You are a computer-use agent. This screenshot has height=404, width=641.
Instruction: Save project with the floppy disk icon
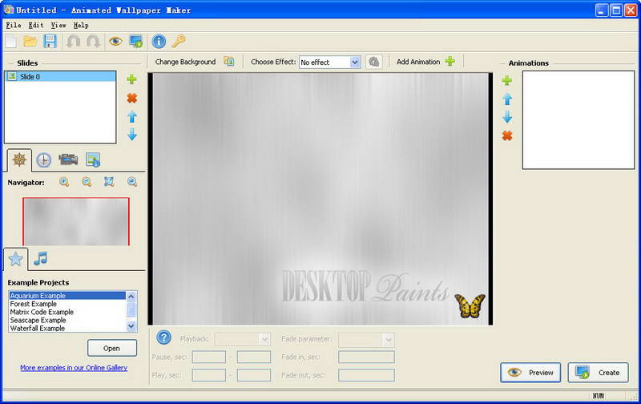click(50, 42)
